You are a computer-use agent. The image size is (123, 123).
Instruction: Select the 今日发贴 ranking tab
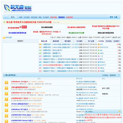pyautogui.click(x=101, y=41)
